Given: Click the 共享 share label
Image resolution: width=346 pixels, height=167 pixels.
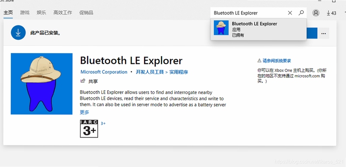Looking at the screenshot, I should (x=93, y=81).
